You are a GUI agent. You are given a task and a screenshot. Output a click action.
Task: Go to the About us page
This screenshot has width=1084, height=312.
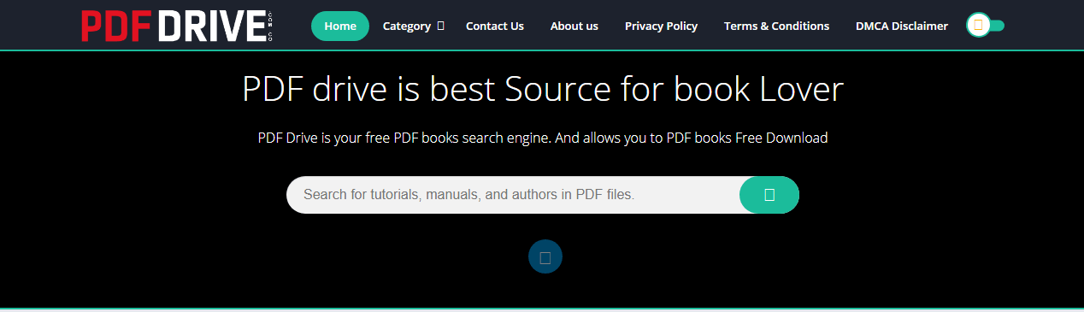point(574,26)
